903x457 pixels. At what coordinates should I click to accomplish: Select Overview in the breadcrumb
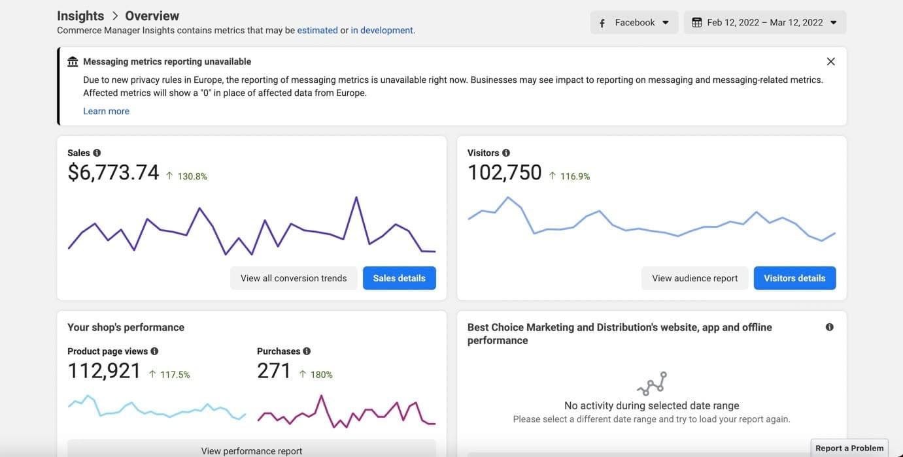click(152, 16)
